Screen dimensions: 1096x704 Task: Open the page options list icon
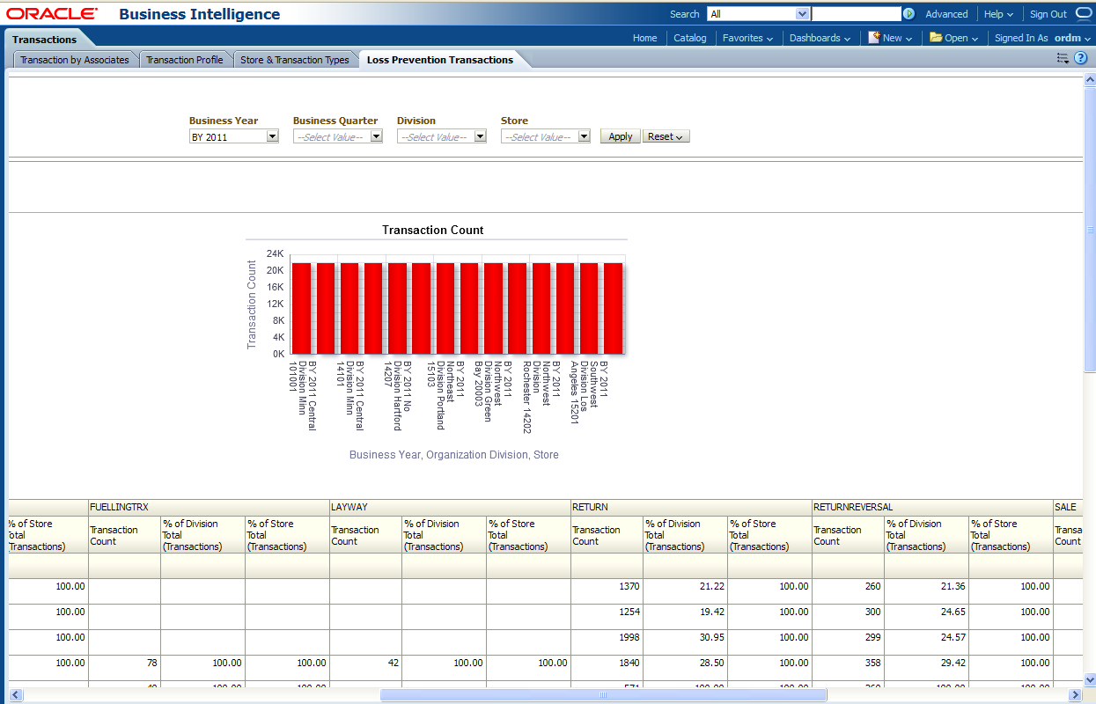point(1063,59)
